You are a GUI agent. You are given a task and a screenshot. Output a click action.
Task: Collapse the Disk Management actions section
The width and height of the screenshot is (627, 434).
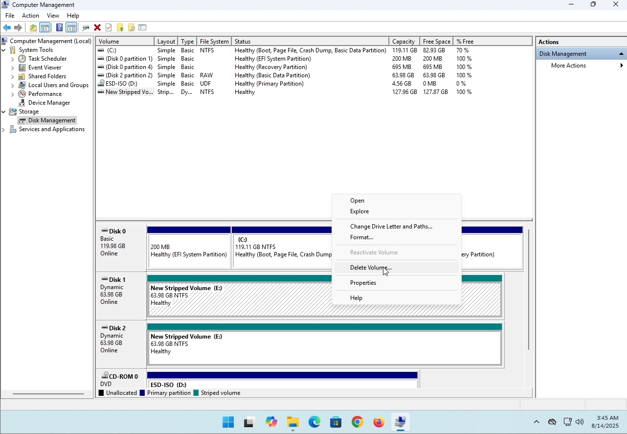[x=622, y=54]
